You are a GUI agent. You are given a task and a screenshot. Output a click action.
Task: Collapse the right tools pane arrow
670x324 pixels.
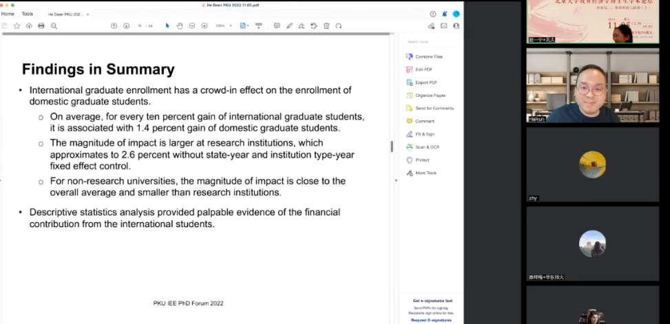coord(396,180)
